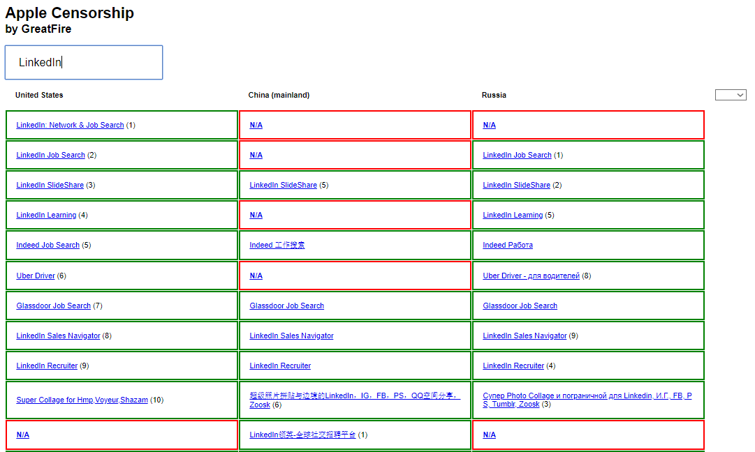
Task: Open LinkedIn: Network & Job Search link
Action: 70,125
